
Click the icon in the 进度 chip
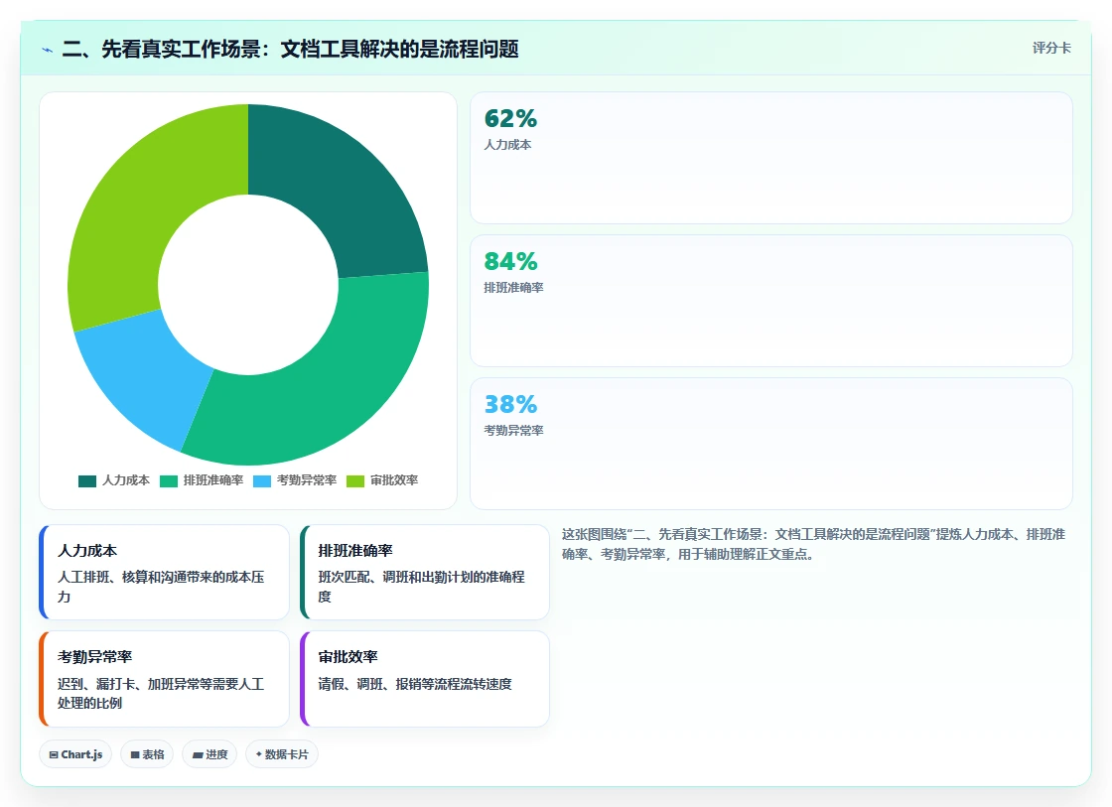click(198, 755)
